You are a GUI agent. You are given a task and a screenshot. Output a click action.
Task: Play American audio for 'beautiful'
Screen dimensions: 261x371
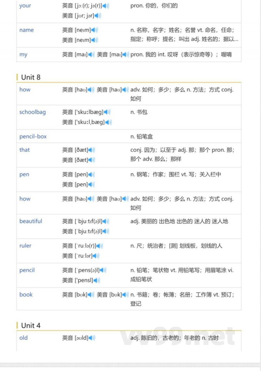tap(106, 231)
